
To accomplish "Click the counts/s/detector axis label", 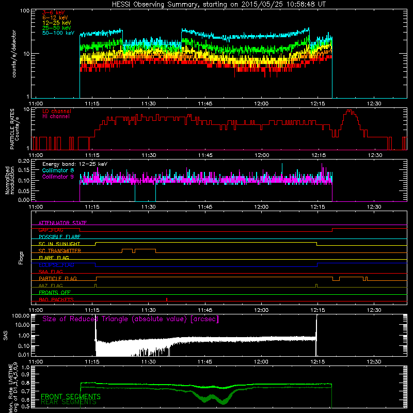I will pyautogui.click(x=14, y=54).
